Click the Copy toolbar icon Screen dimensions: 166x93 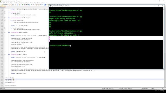point(18,5)
